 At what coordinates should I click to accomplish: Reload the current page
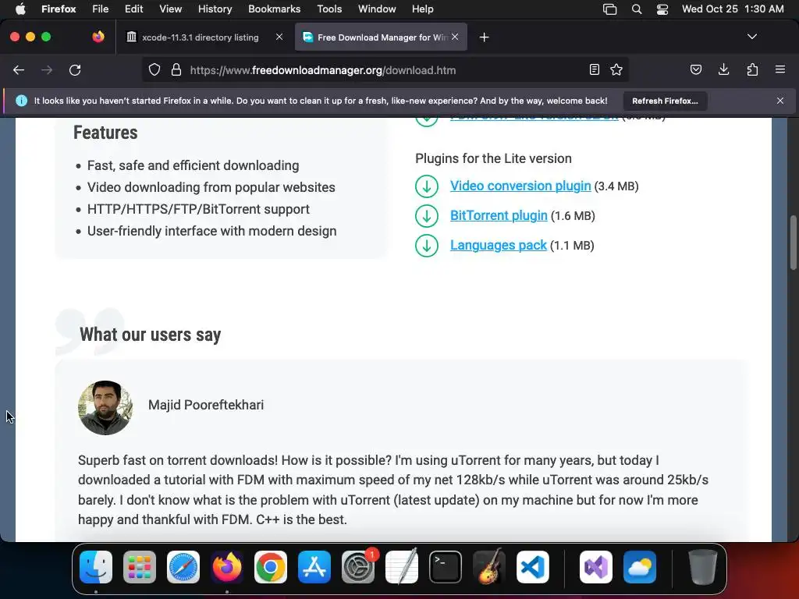[75, 70]
